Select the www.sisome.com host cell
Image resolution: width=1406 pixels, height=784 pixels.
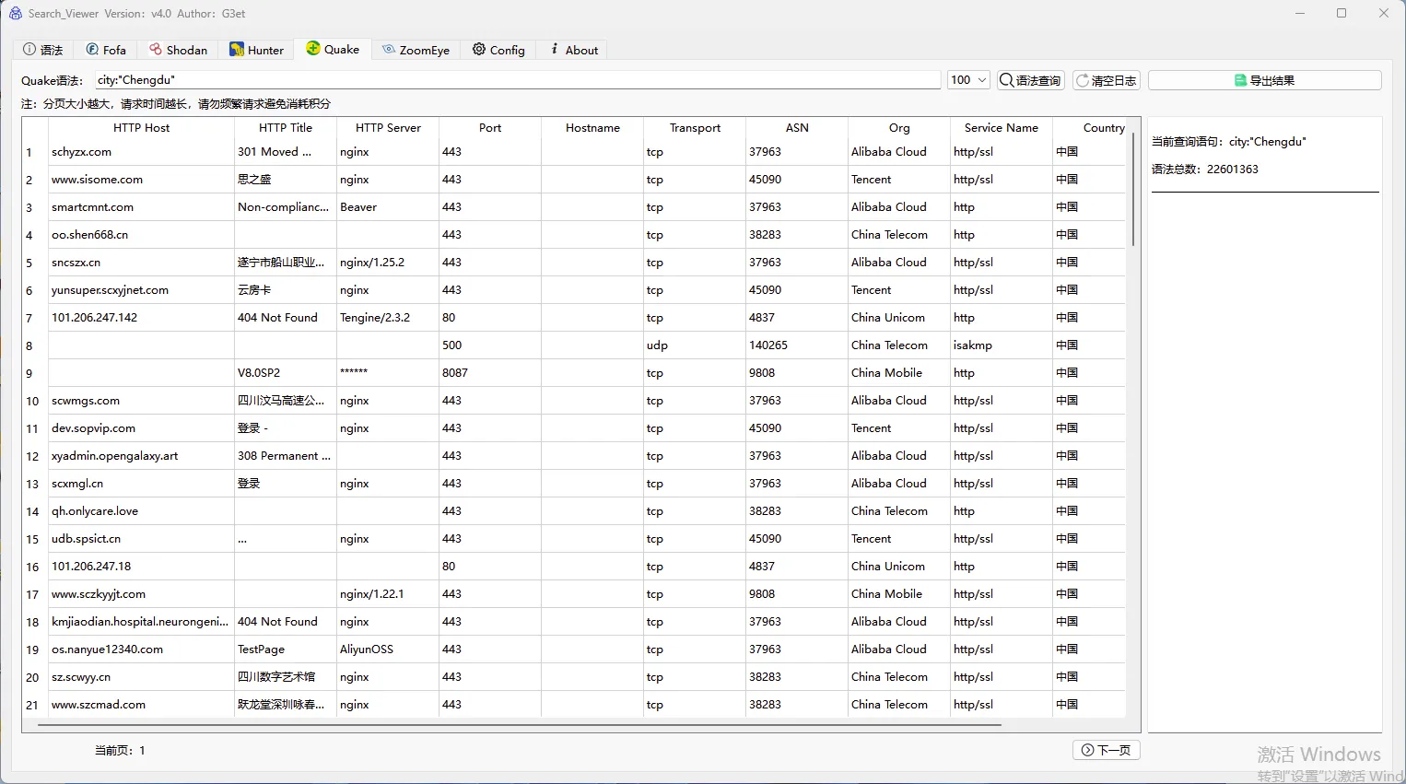(x=141, y=180)
